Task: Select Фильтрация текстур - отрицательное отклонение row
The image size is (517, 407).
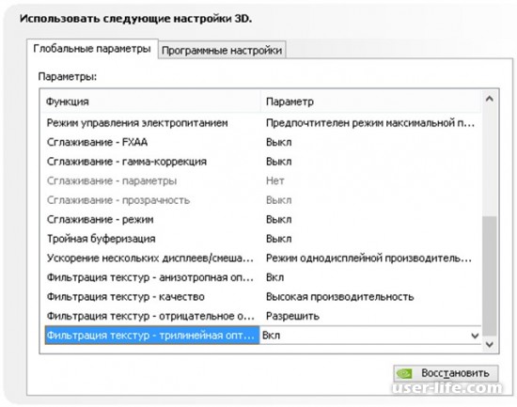Action: (x=263, y=316)
